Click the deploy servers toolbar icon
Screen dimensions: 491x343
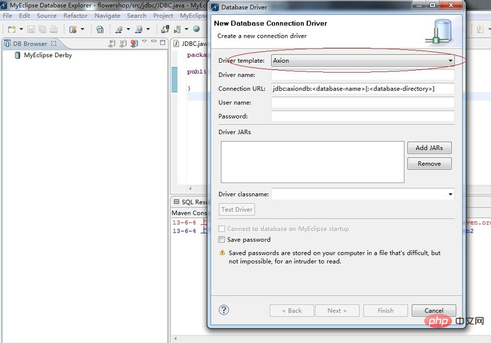(x=165, y=29)
